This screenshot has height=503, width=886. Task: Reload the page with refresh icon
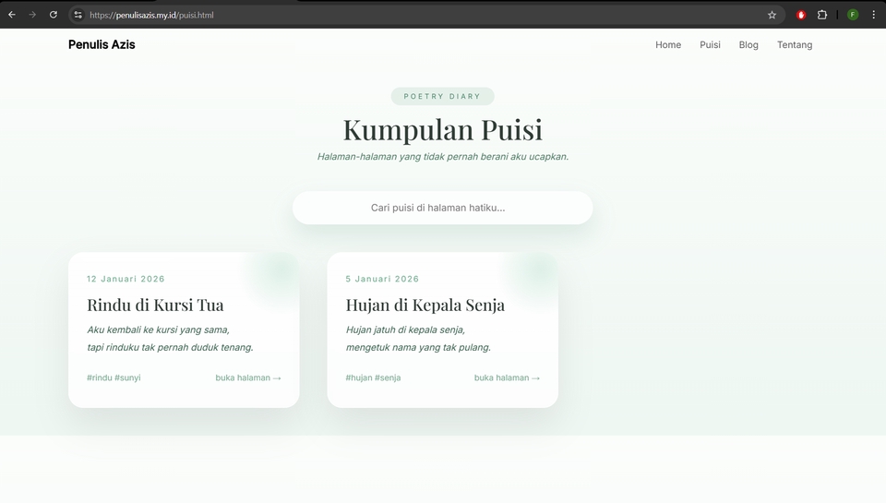coord(54,15)
